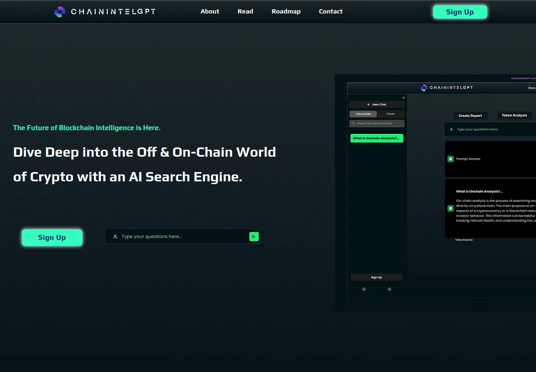Screen dimensions: 536x372
Task: Click the Sign Up button in the header
Action: [x=460, y=12]
